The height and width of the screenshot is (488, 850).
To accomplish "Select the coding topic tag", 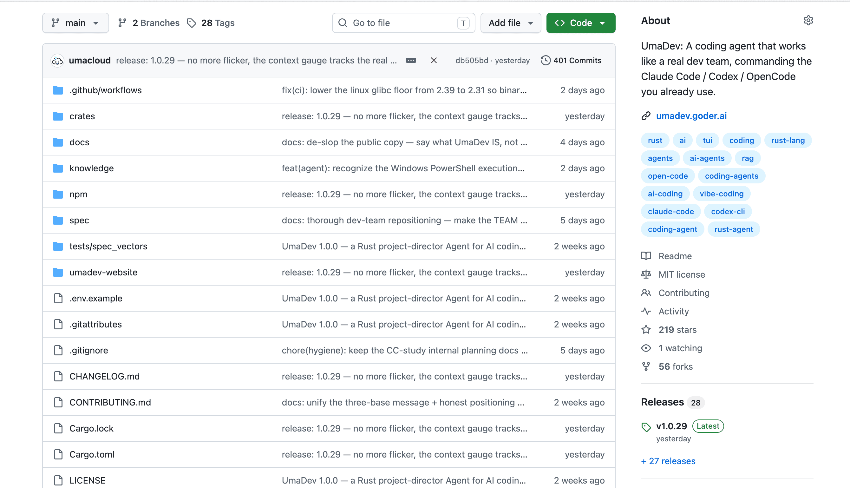I will point(742,141).
